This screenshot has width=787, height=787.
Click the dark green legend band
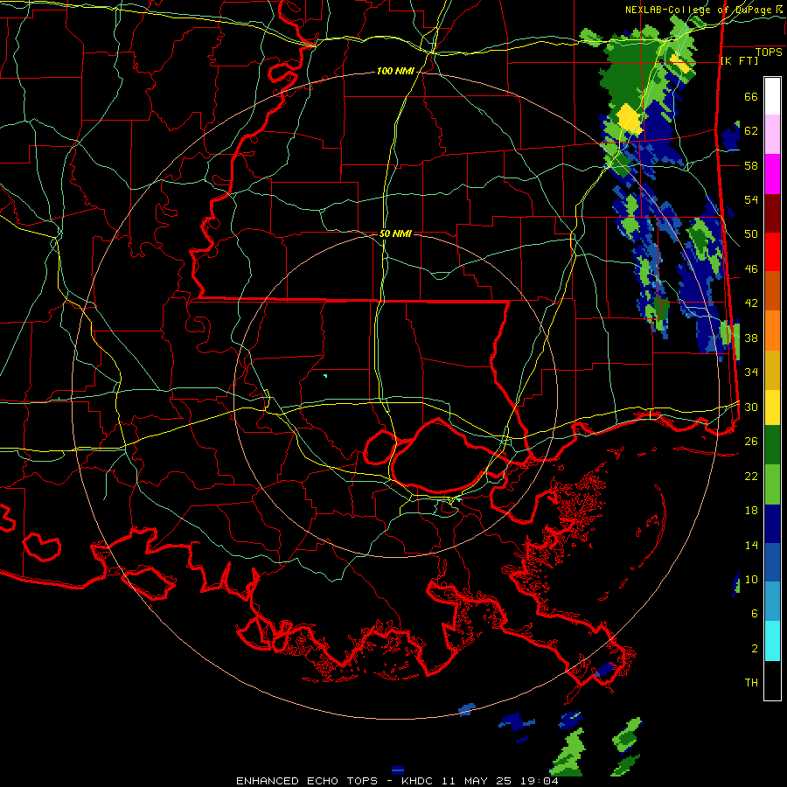click(x=772, y=445)
